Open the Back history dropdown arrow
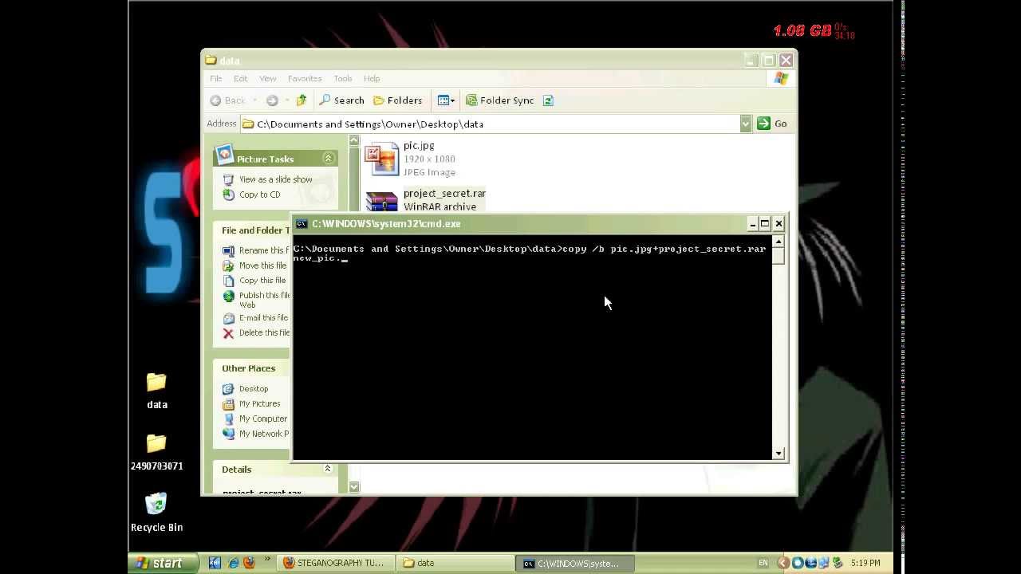Image resolution: width=1021 pixels, height=574 pixels. [255, 100]
